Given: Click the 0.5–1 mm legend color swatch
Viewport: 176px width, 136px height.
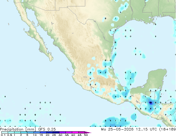Looking at the screenshot, I should pos(11,132).
